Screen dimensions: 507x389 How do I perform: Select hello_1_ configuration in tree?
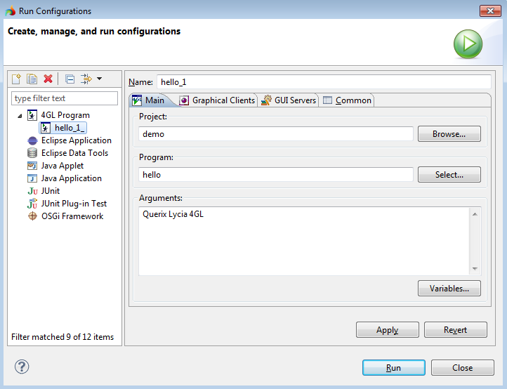[x=69, y=128]
